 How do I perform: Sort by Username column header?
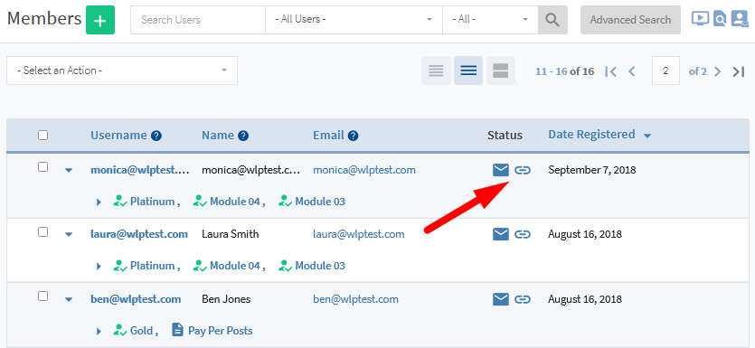(x=118, y=136)
